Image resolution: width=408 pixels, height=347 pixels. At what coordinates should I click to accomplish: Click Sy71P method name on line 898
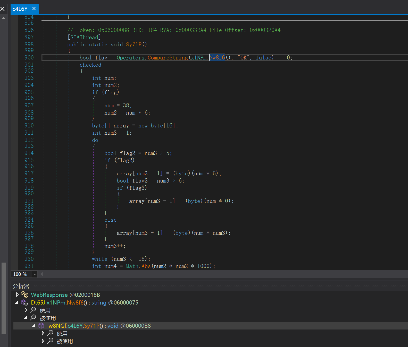[x=134, y=45]
